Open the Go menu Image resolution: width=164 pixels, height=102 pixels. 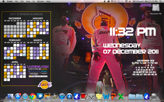coord(34,1)
